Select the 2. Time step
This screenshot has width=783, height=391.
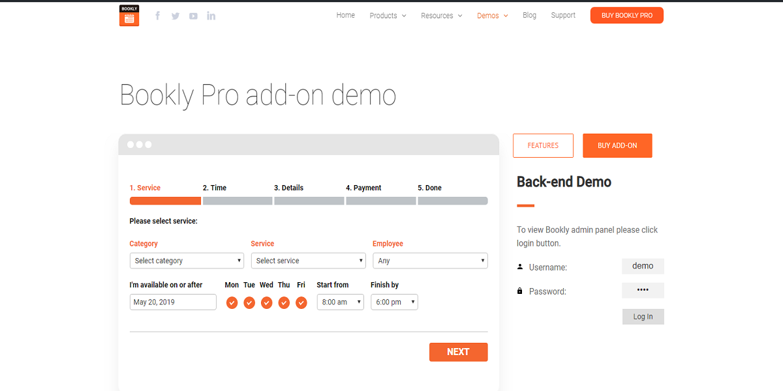click(x=215, y=188)
